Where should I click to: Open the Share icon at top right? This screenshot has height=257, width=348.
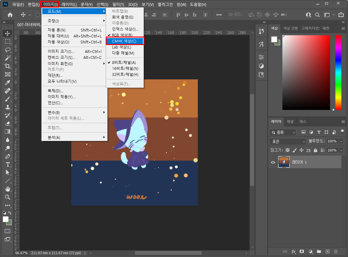pos(341,14)
